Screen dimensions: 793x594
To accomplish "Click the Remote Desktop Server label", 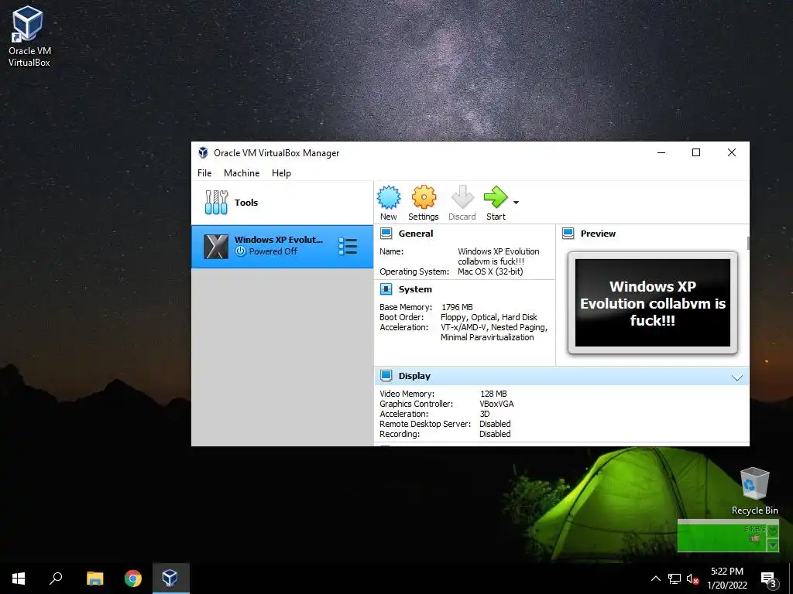I will click(x=425, y=424).
